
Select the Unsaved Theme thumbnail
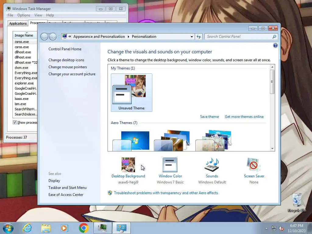[132, 93]
